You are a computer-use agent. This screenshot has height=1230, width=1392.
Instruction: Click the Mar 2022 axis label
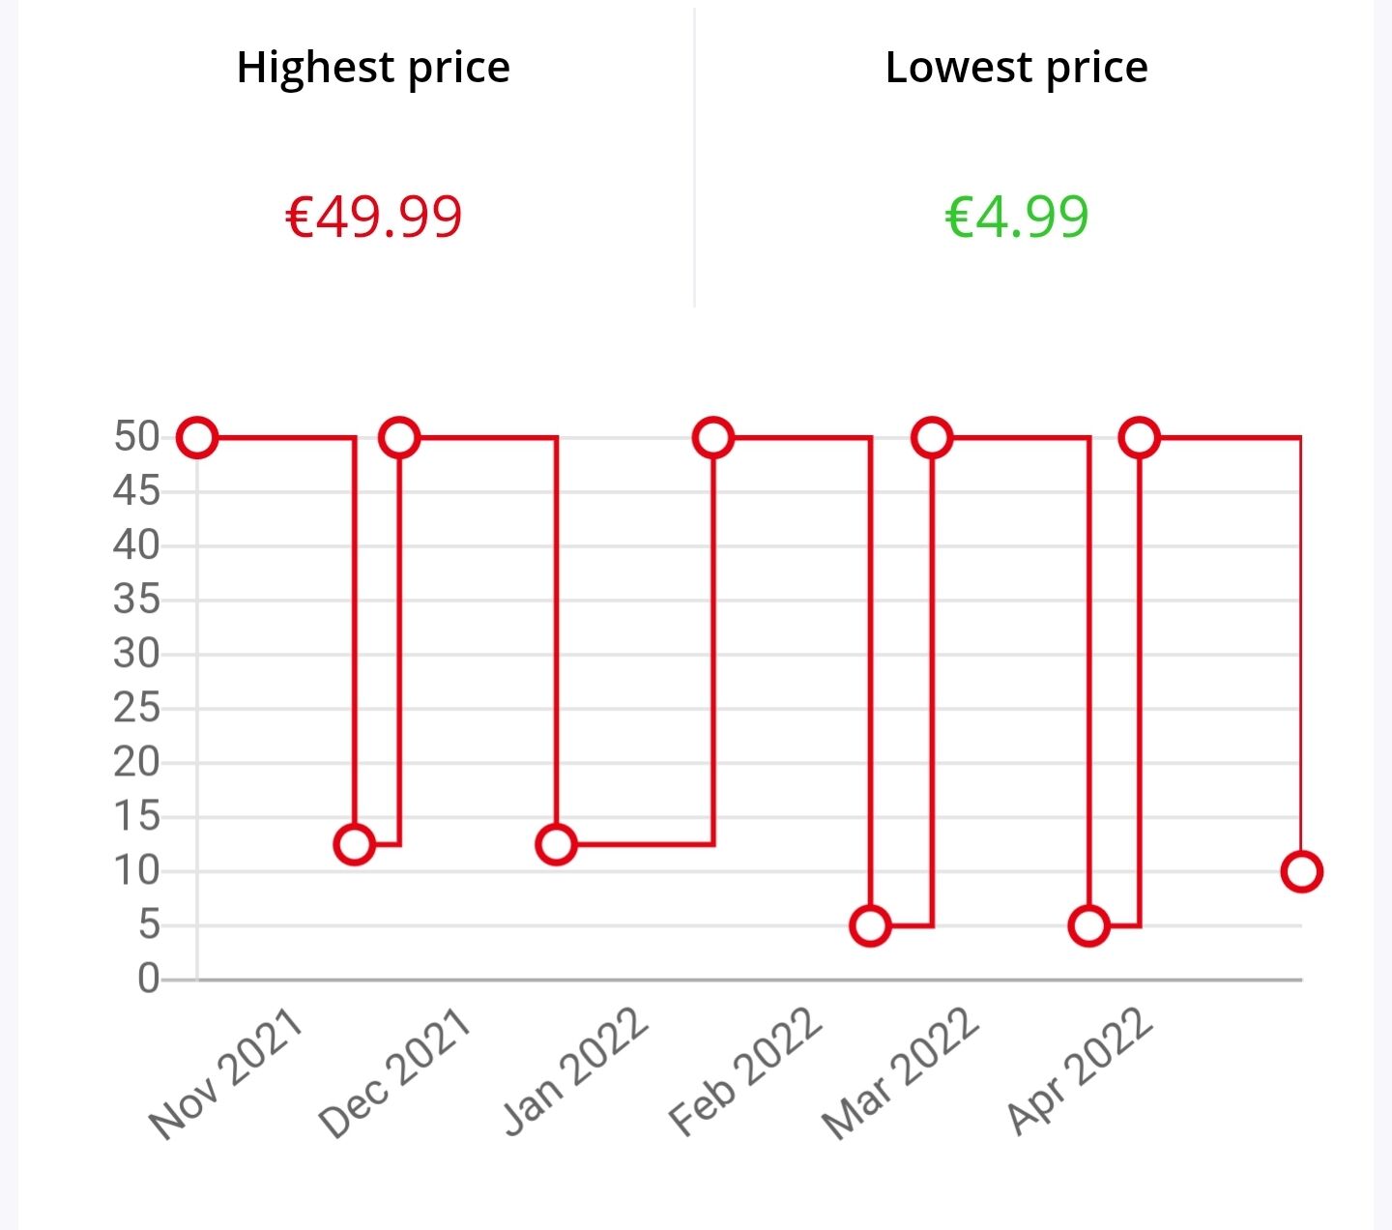[x=901, y=1073]
